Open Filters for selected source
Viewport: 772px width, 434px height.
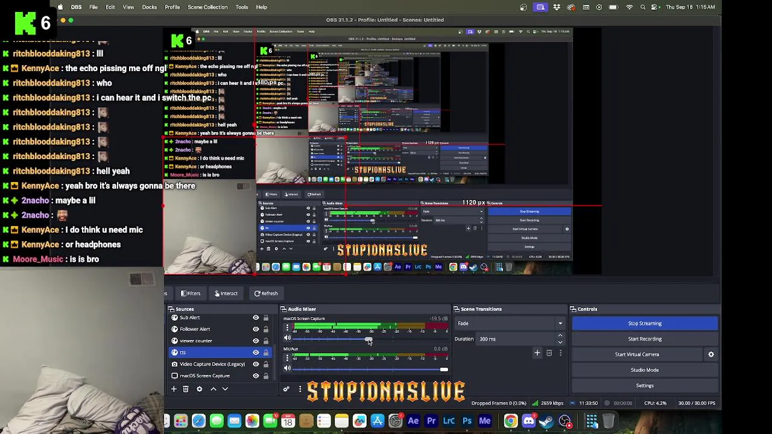tap(191, 294)
